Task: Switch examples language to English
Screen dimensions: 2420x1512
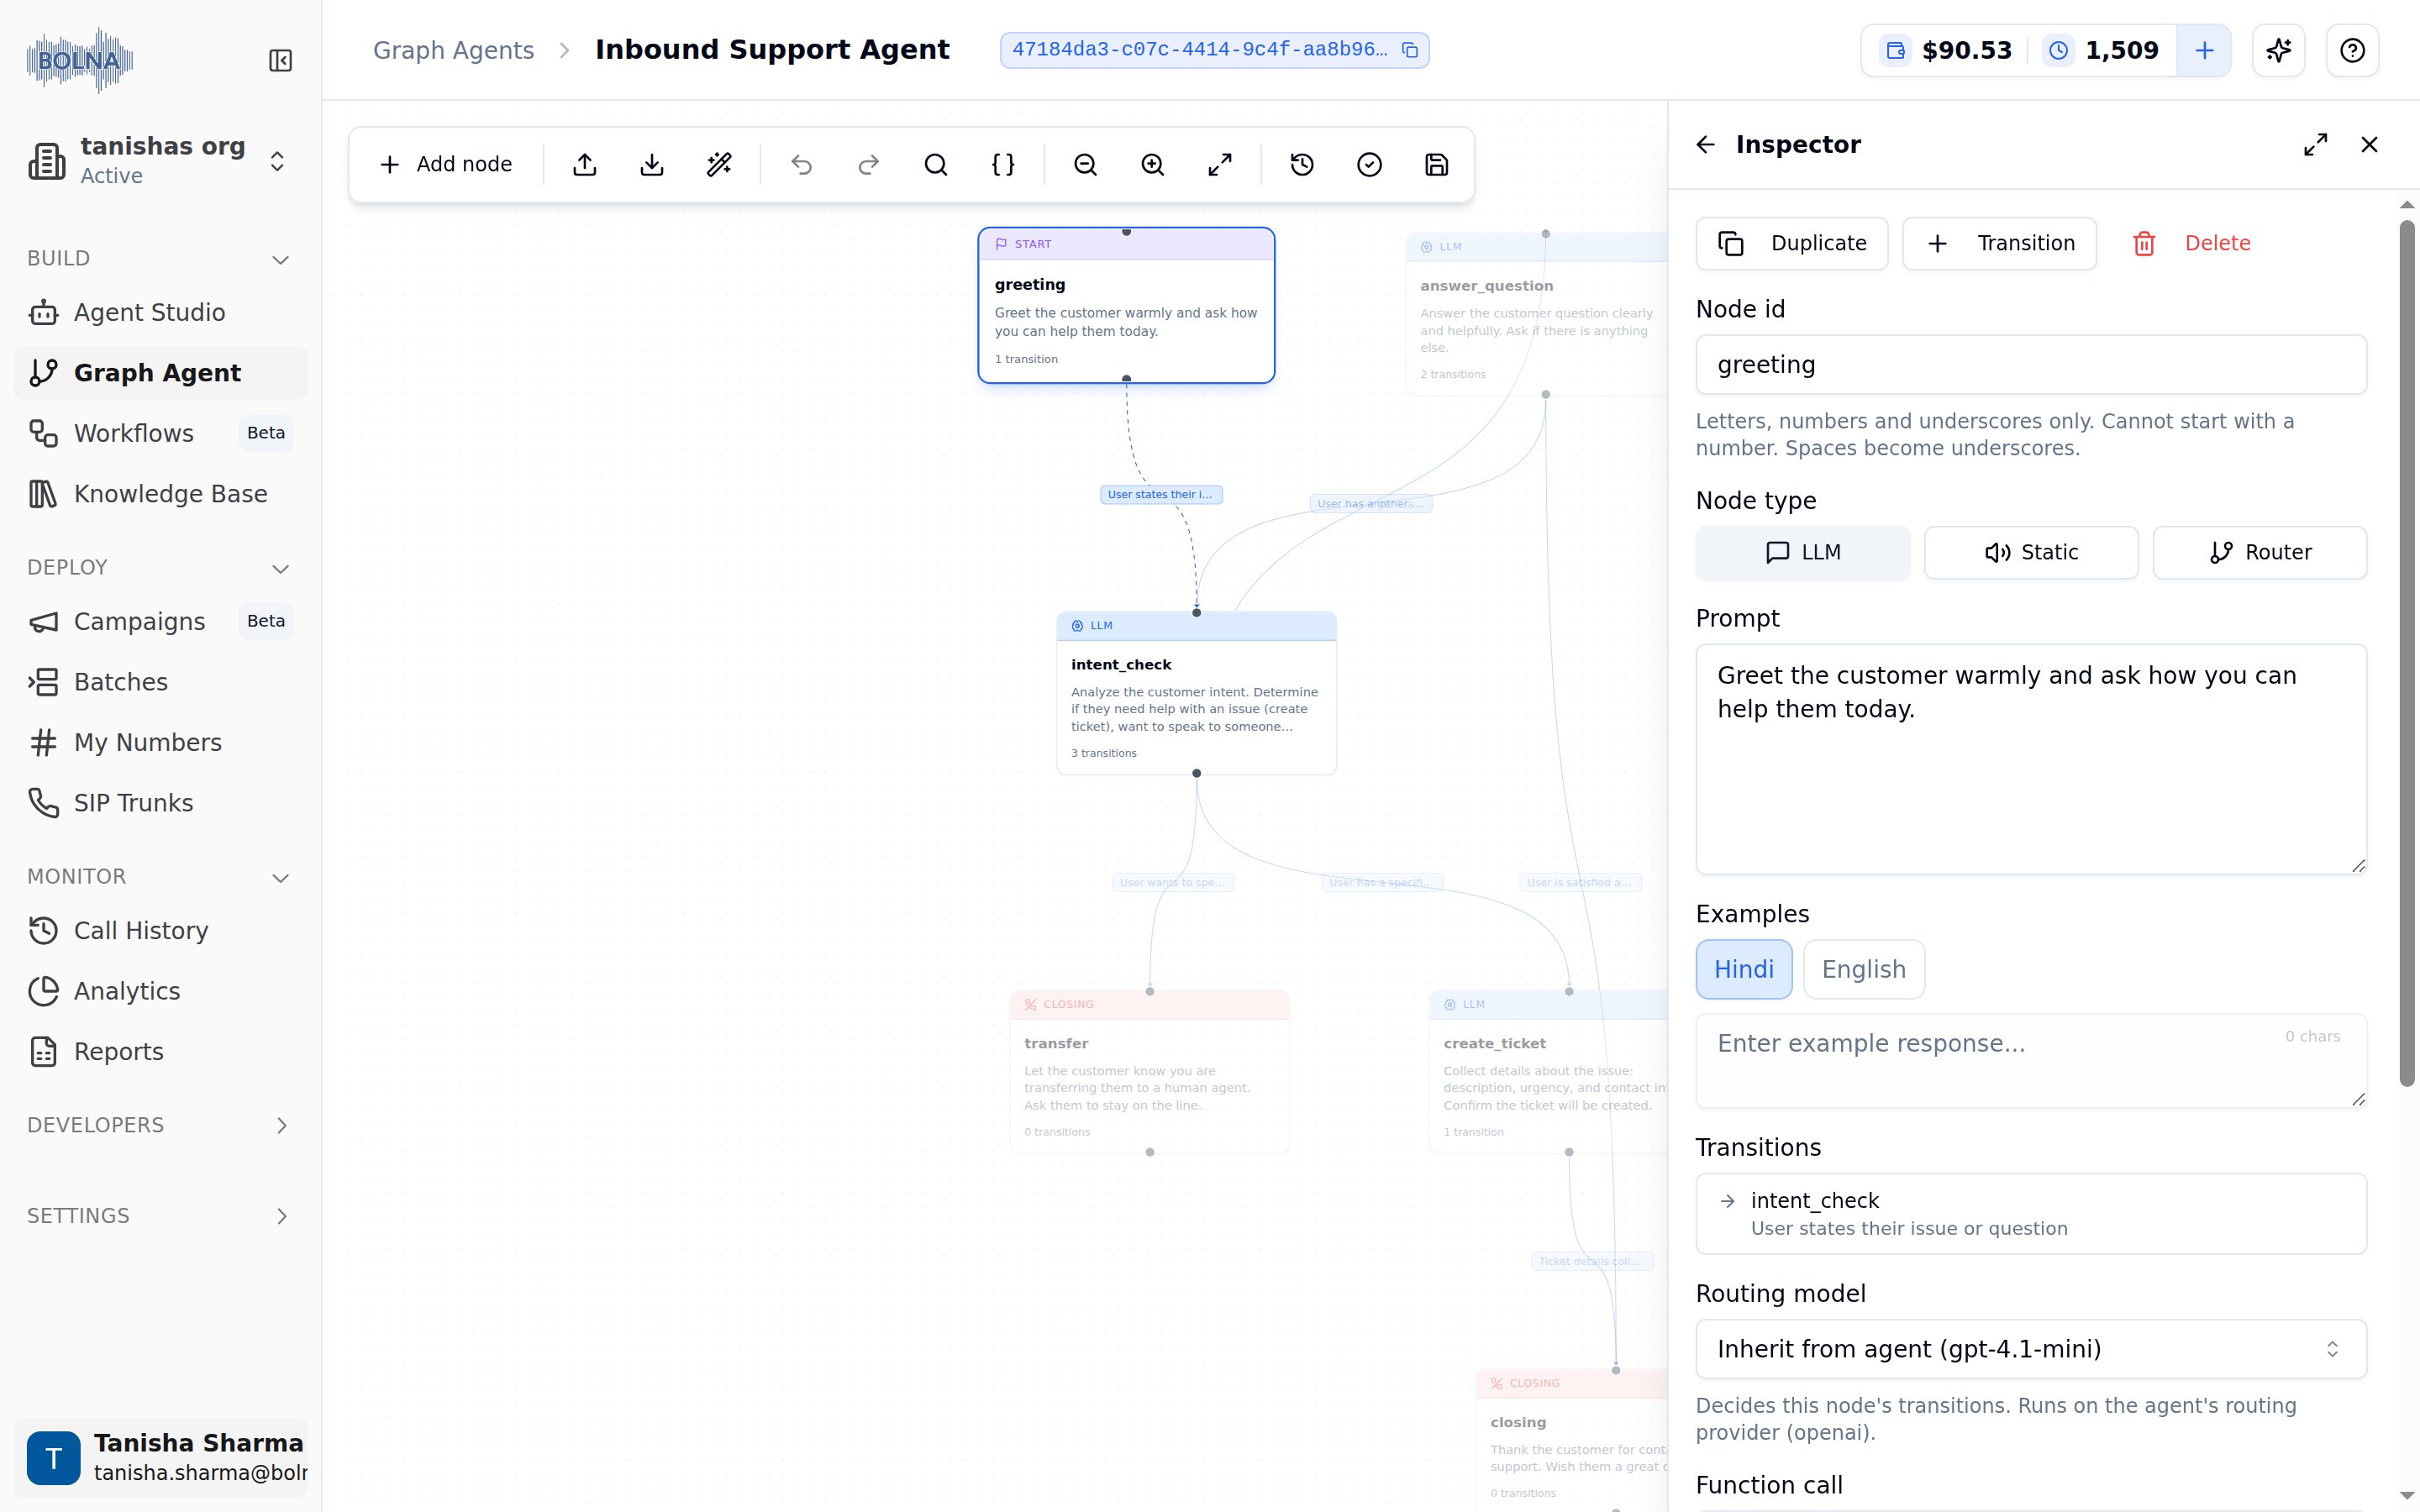Action: [1864, 969]
